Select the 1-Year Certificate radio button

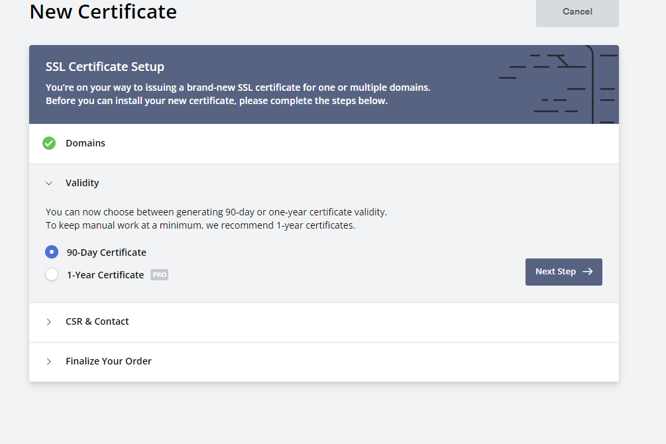click(x=52, y=274)
